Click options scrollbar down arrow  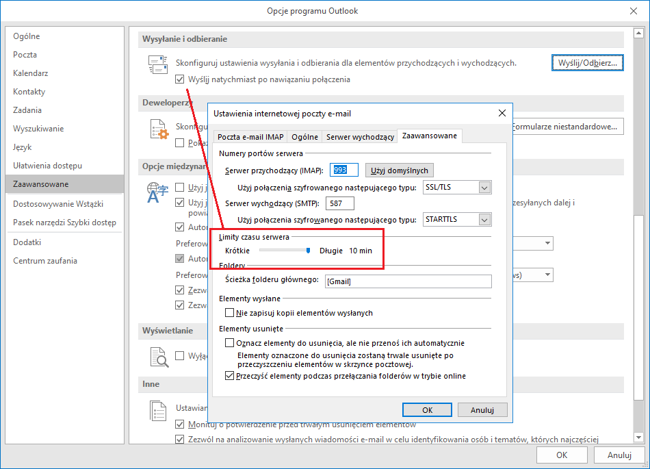(x=638, y=438)
